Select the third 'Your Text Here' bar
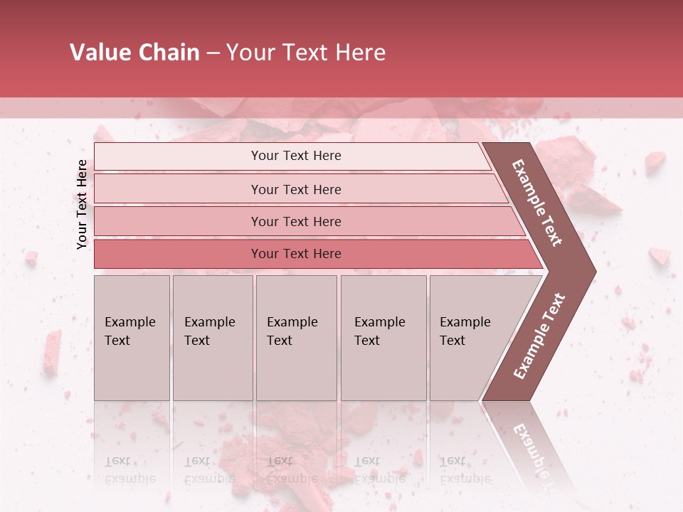Viewport: 683px width, 512px height. [x=296, y=221]
